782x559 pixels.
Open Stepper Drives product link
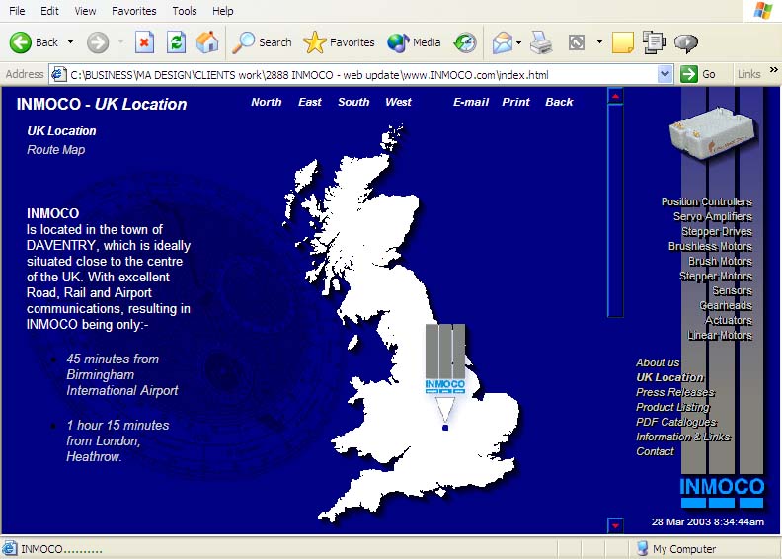tap(717, 231)
